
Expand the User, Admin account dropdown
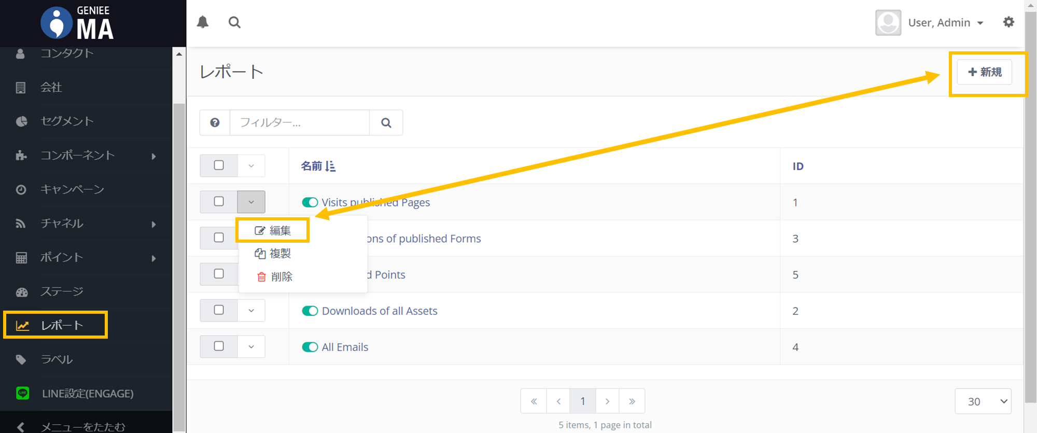(945, 23)
